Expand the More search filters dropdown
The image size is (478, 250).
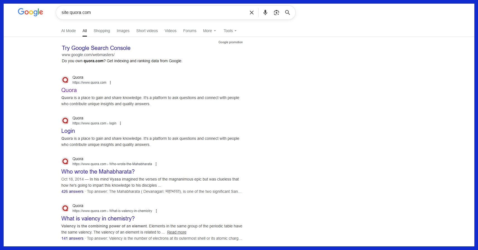pyautogui.click(x=210, y=31)
